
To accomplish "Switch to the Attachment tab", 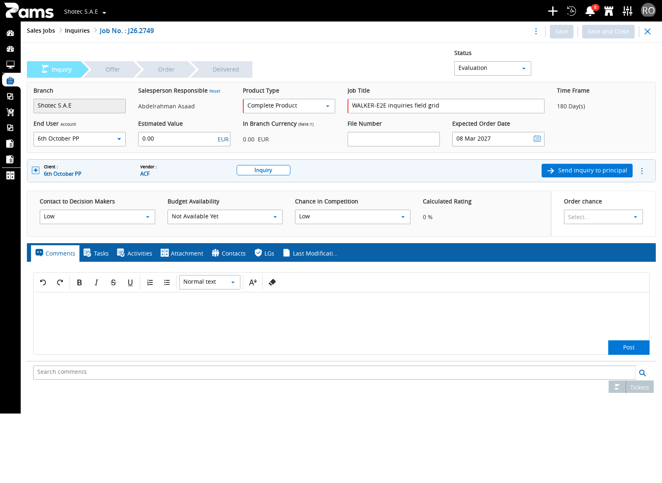I will [x=182, y=253].
